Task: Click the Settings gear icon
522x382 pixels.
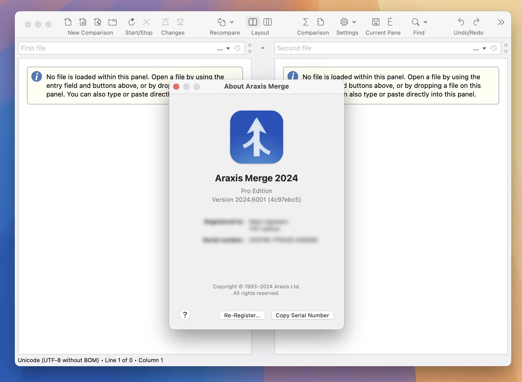Action: click(x=344, y=22)
